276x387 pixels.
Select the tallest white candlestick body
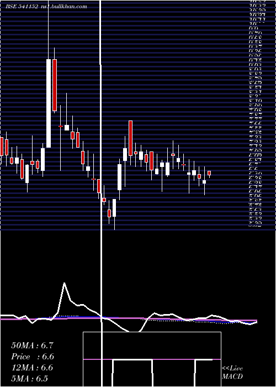click(49, 103)
